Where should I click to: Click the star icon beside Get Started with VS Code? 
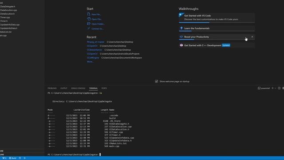point(181,15)
